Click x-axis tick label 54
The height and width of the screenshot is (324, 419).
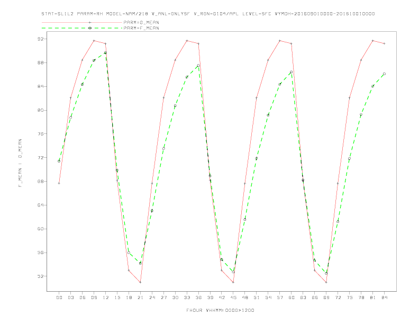268,298
